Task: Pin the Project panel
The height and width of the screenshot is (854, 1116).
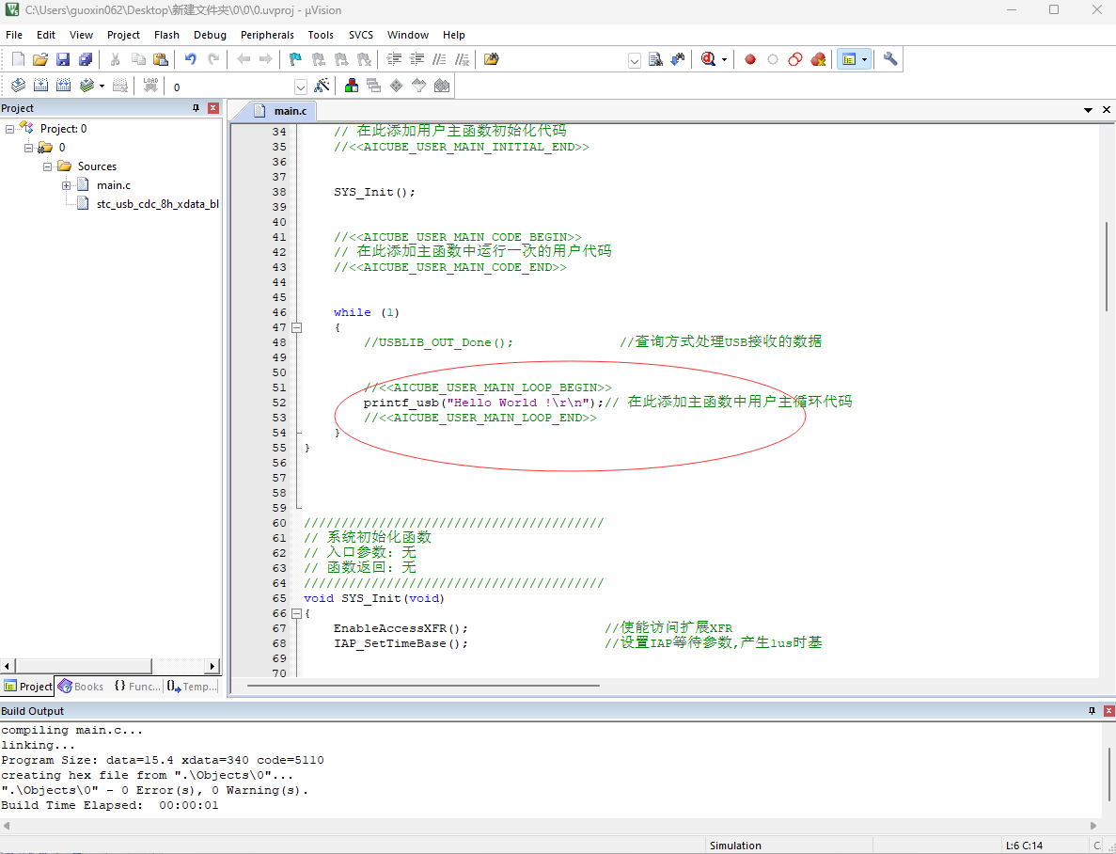Action: point(196,108)
